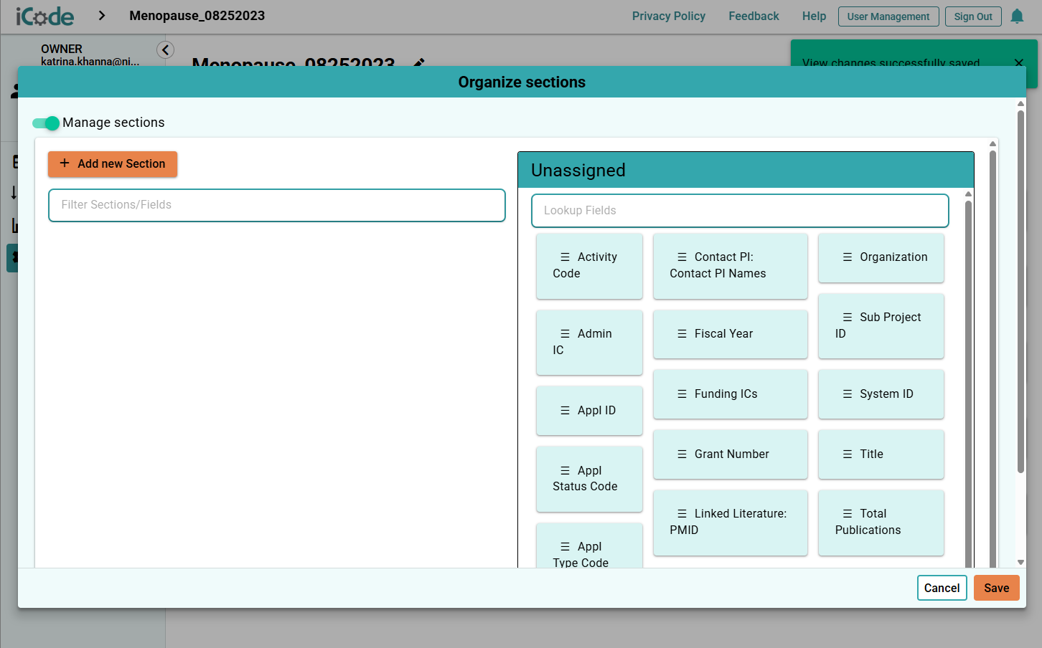The image size is (1042, 648).
Task: Click the User Management button
Action: [888, 16]
